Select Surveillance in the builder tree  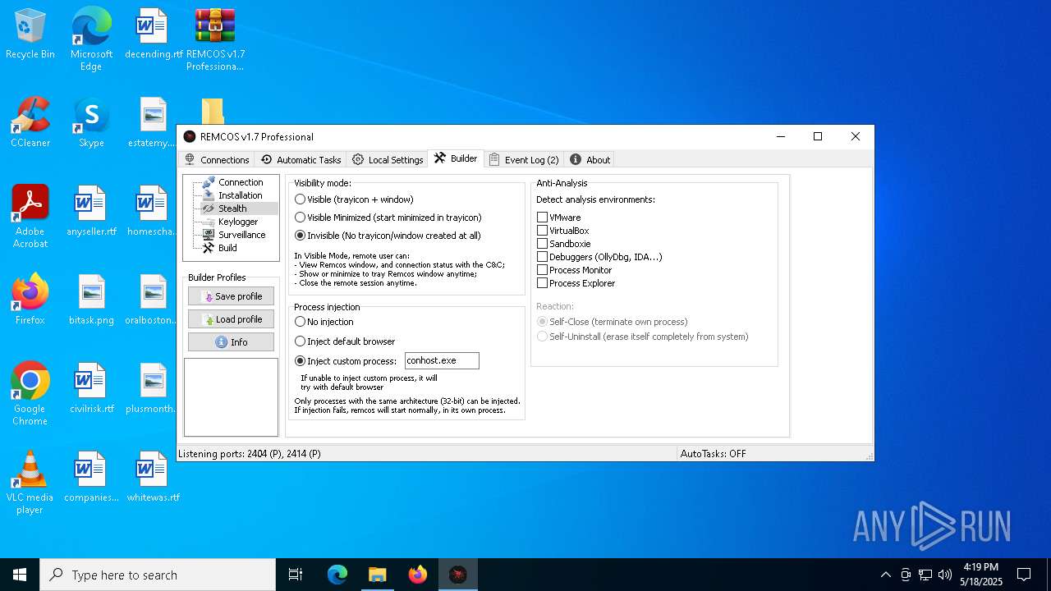point(241,235)
